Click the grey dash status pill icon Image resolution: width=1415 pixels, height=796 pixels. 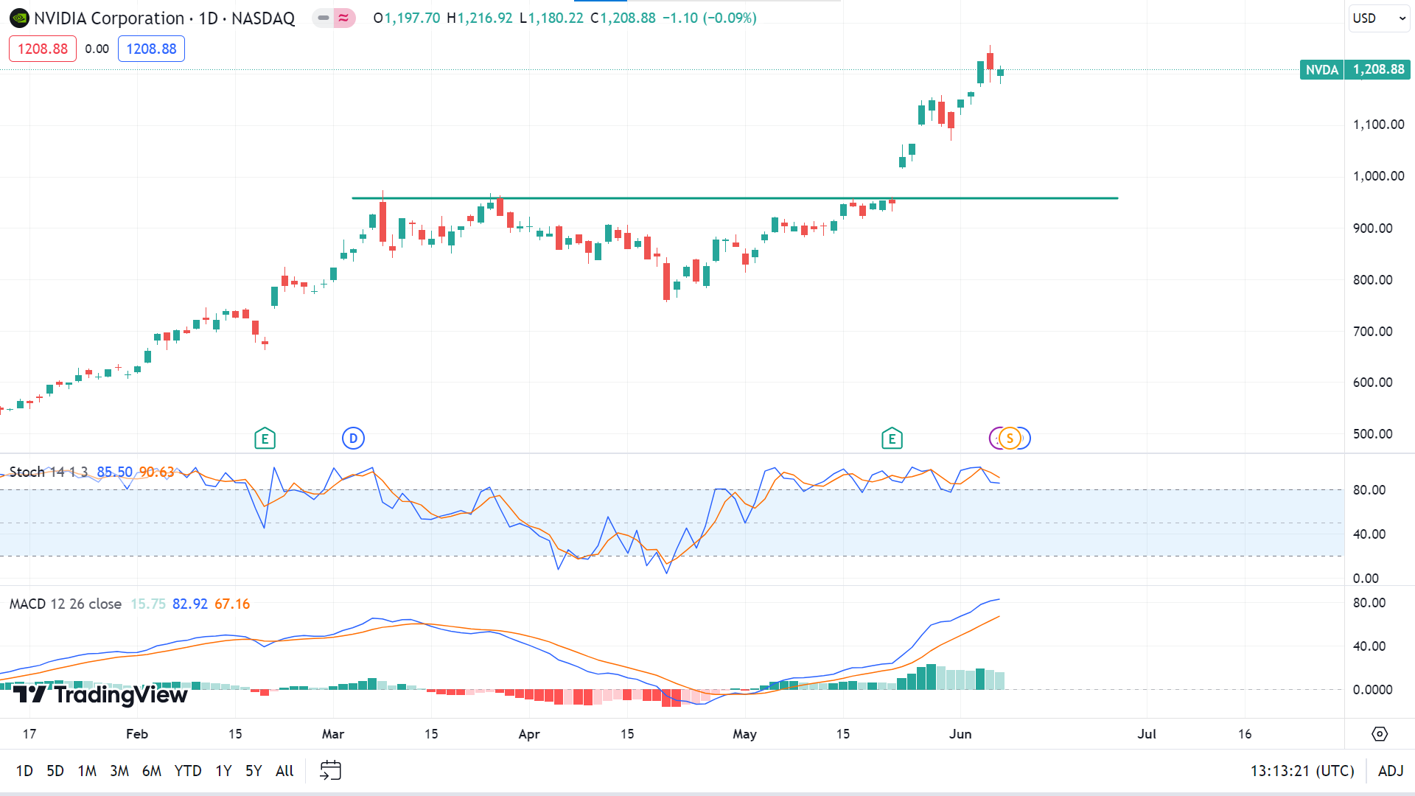(323, 18)
